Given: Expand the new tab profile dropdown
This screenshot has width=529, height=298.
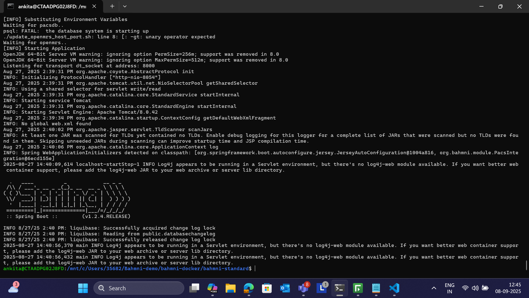Looking at the screenshot, I should [x=125, y=6].
